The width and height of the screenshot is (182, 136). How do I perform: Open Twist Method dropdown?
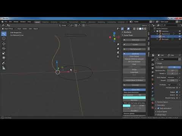coord(173,77)
